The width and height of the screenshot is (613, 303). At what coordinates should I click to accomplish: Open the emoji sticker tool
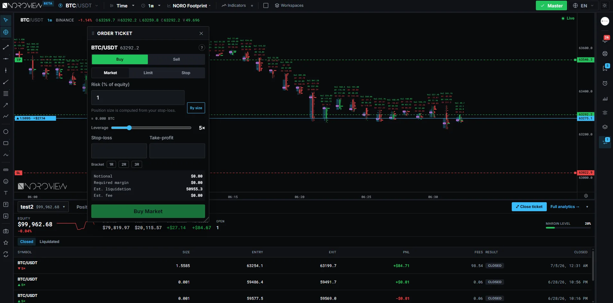click(6, 181)
